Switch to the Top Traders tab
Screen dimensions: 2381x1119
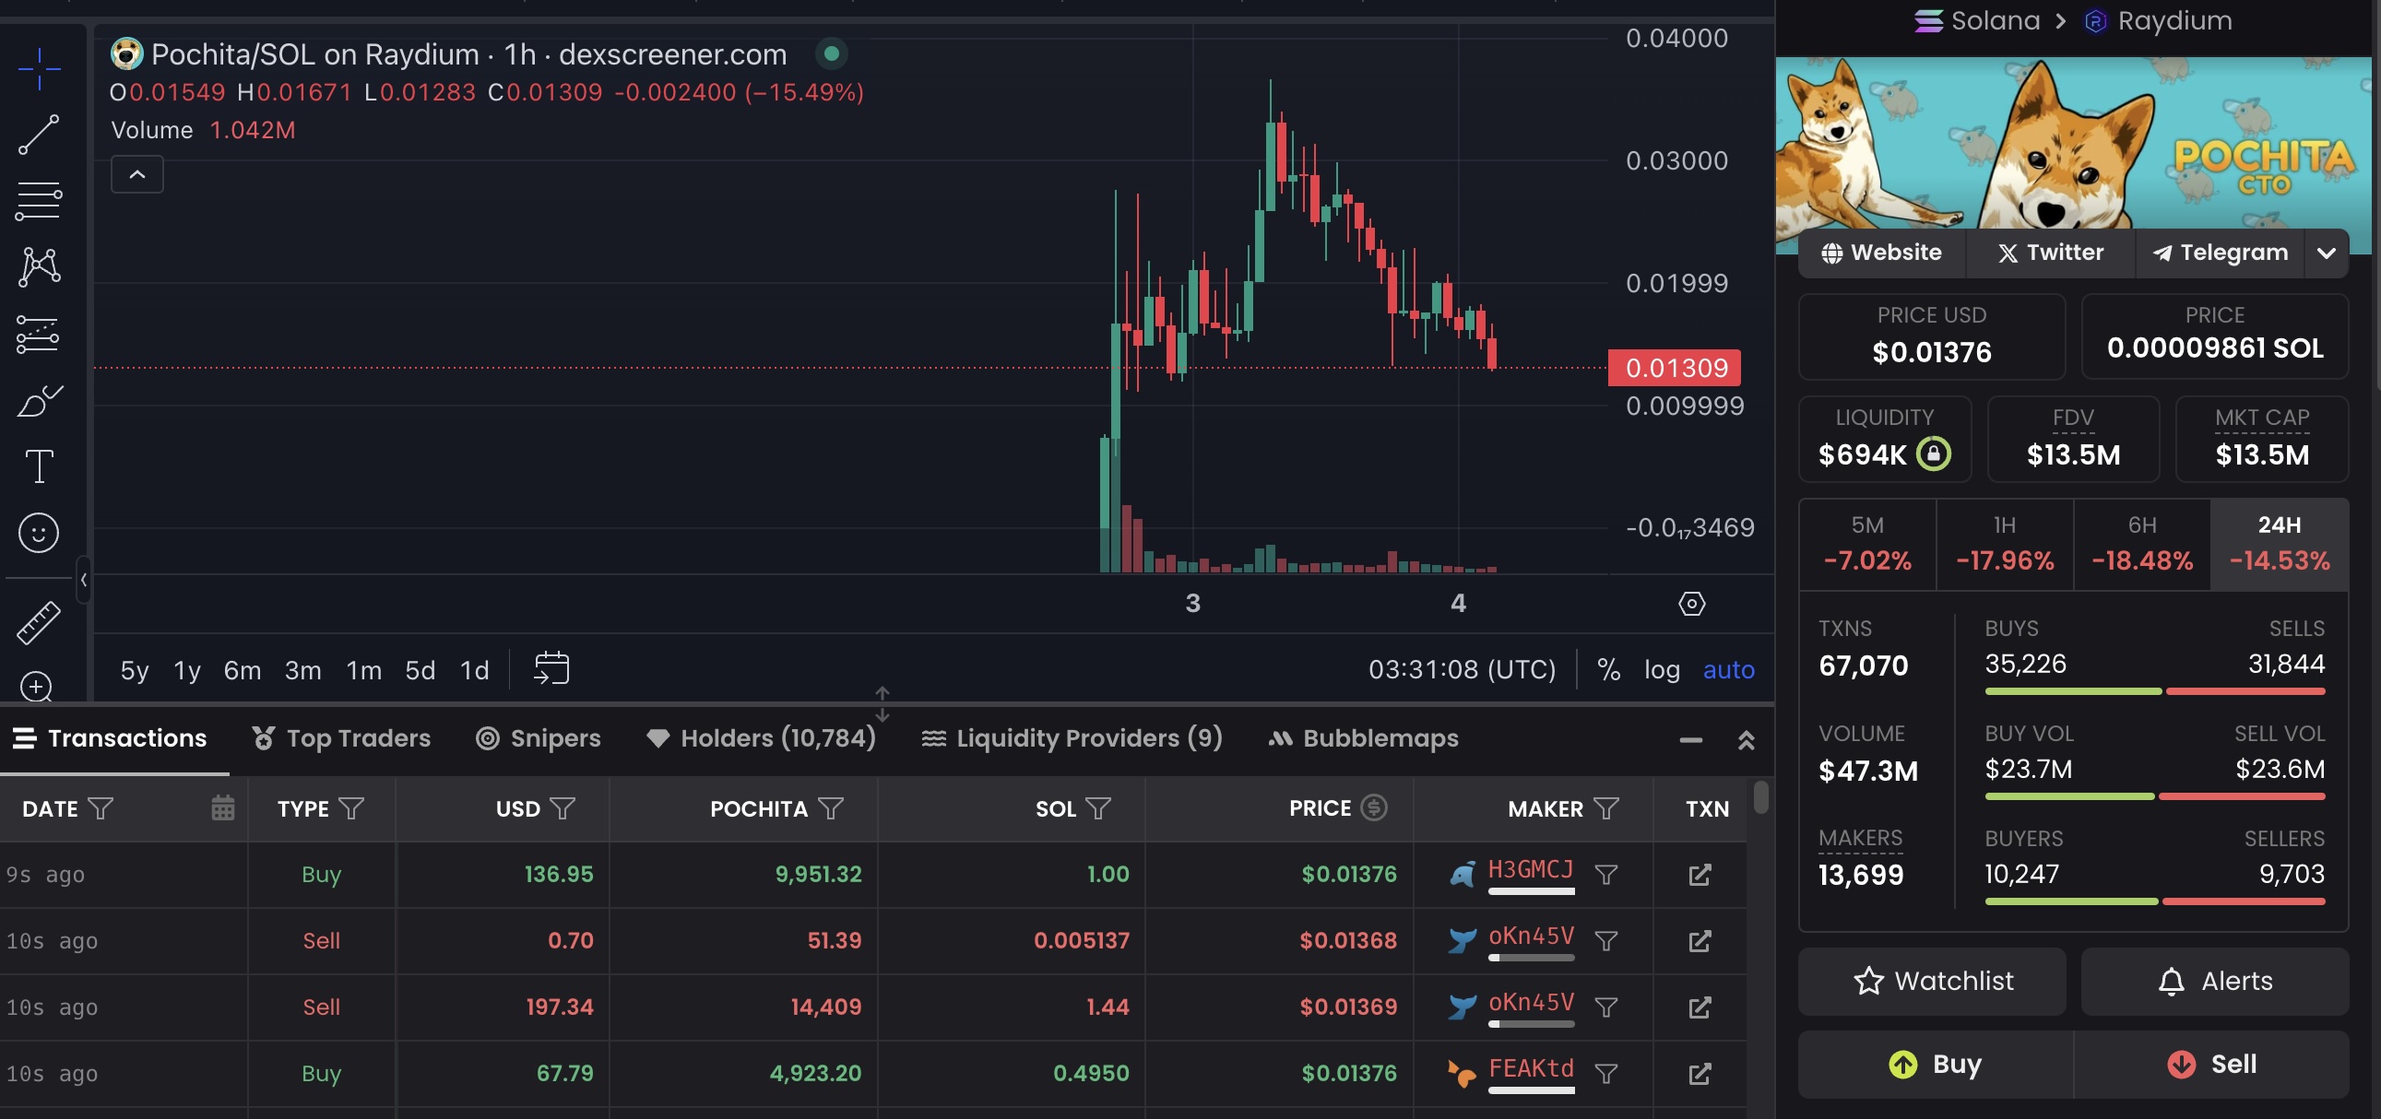point(341,737)
